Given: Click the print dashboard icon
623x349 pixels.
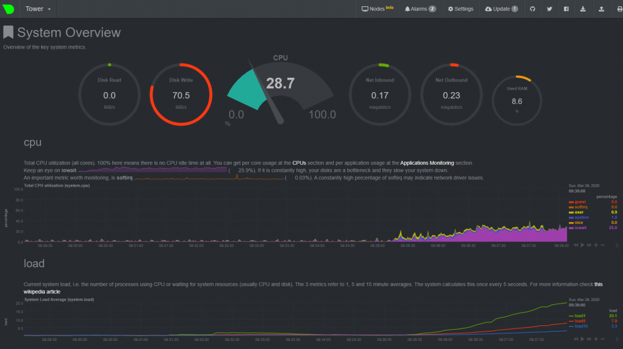Looking at the screenshot, I should coord(619,9).
